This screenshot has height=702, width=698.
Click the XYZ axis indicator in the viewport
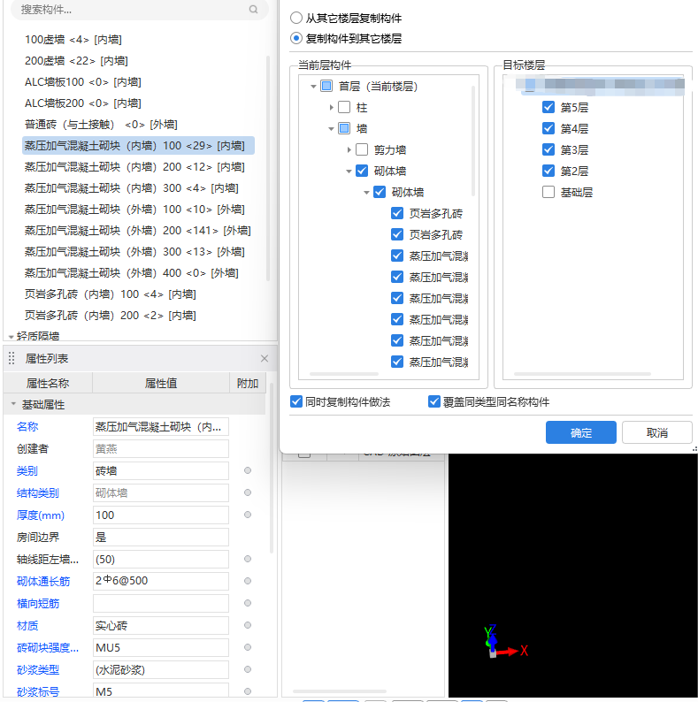[x=505, y=642]
